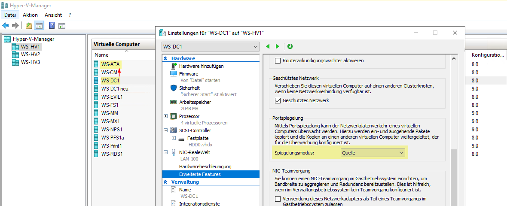Open the Spiegelungsmodus dropdown set to Quelle
The width and height of the screenshot is (507, 206).
point(373,152)
